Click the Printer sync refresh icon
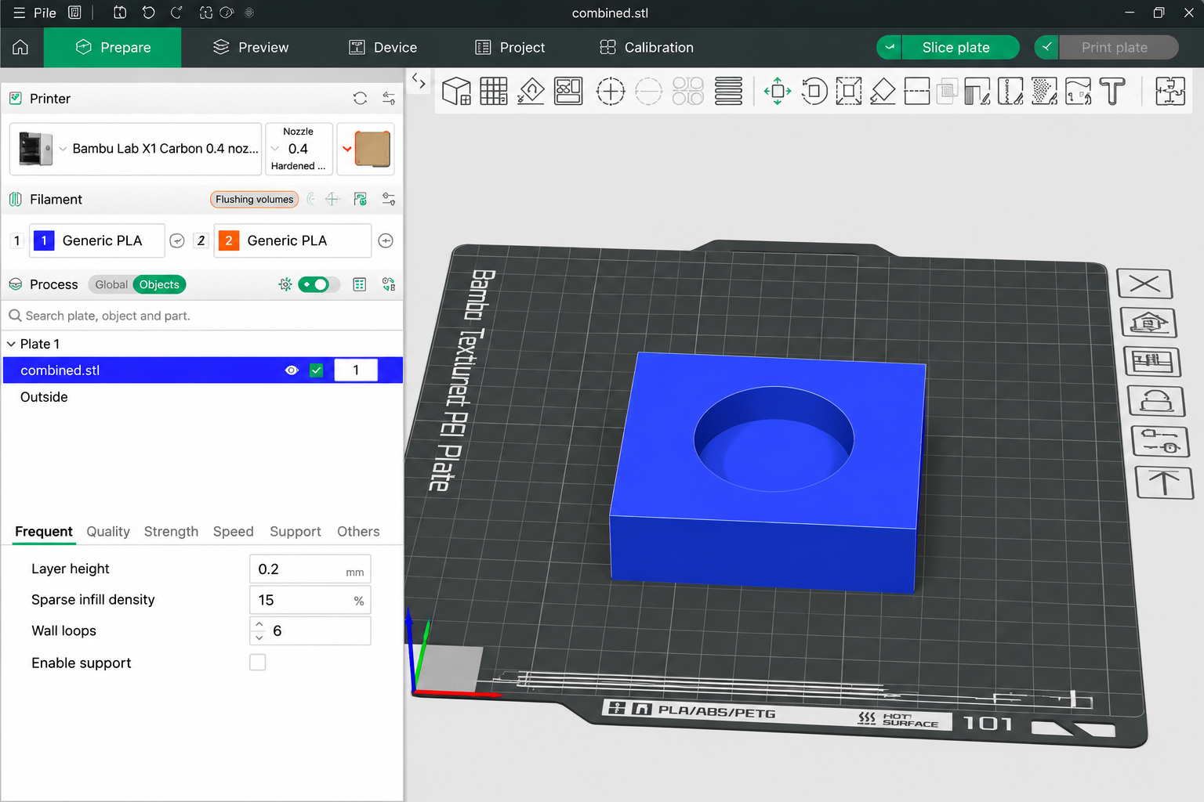The height and width of the screenshot is (802, 1204). click(x=360, y=99)
